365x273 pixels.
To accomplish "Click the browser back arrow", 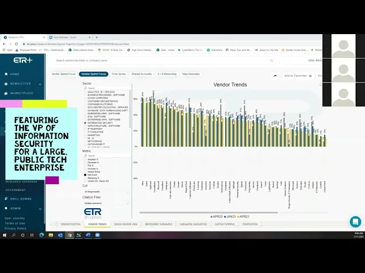I will [x=4, y=44].
